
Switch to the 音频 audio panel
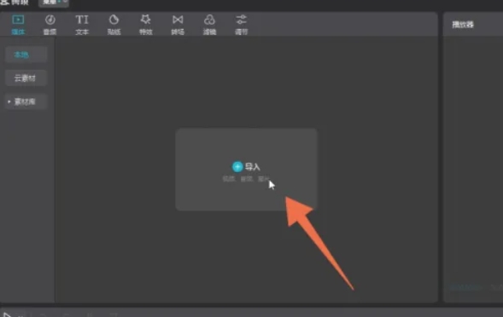[50, 25]
